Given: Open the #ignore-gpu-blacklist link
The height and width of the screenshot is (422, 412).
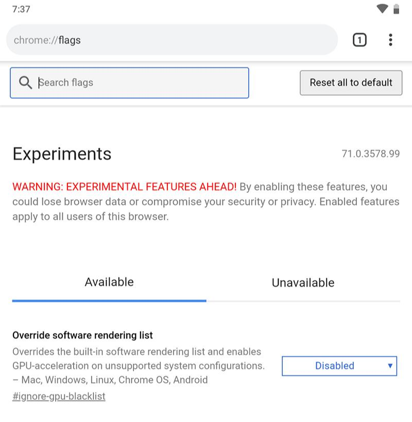Looking at the screenshot, I should (59, 396).
